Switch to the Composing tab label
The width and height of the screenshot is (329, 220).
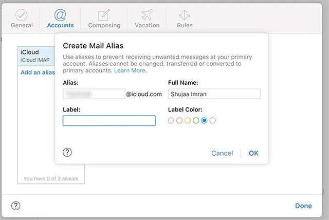pyautogui.click(x=104, y=25)
